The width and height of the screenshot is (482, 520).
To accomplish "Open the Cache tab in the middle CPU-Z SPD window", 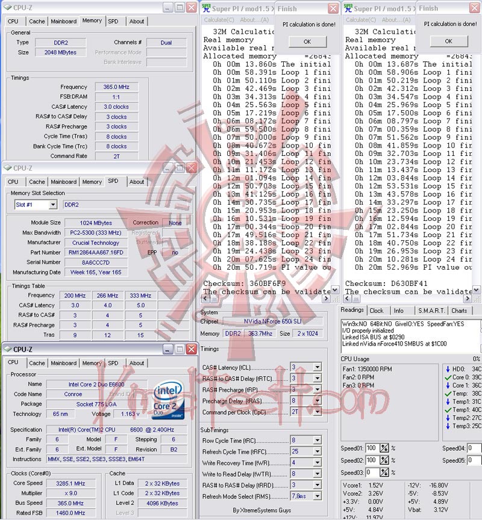I will (37, 182).
